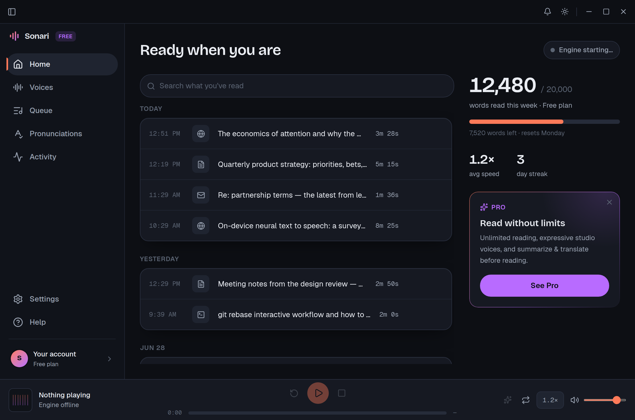Toggle the light theme sun icon
The width and height of the screenshot is (635, 420).
pyautogui.click(x=565, y=12)
